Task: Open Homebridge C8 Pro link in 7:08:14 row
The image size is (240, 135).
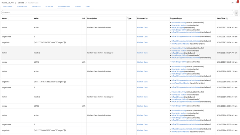Action: pyautogui.click(x=179, y=30)
